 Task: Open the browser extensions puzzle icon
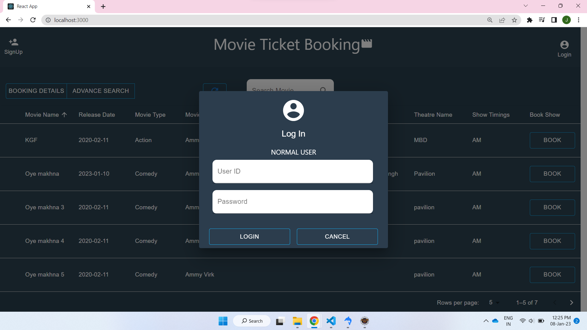(530, 20)
